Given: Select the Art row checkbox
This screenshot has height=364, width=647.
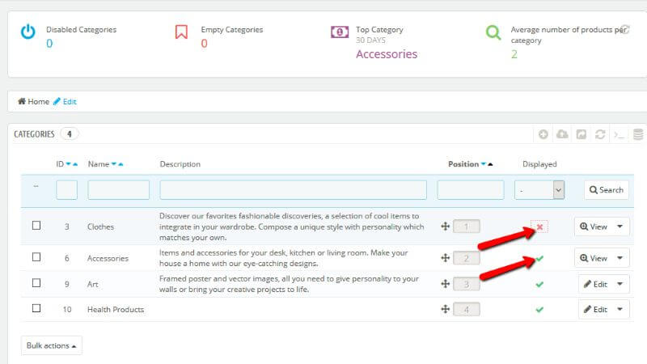Looking at the screenshot, I should 36,282.
